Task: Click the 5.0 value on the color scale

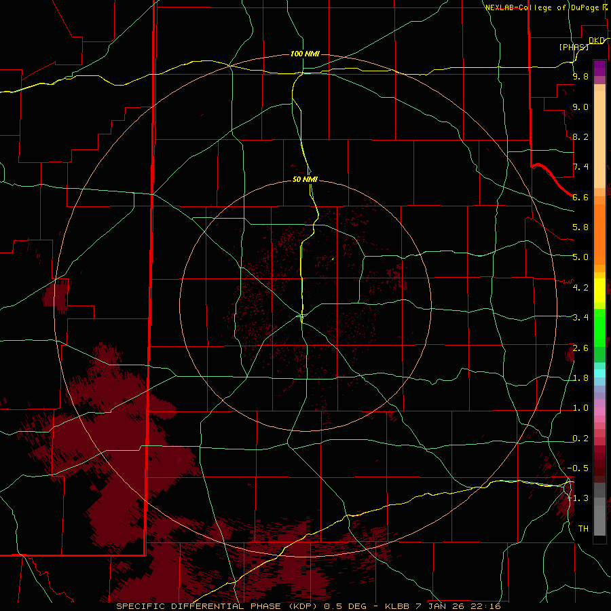Action: [580, 257]
